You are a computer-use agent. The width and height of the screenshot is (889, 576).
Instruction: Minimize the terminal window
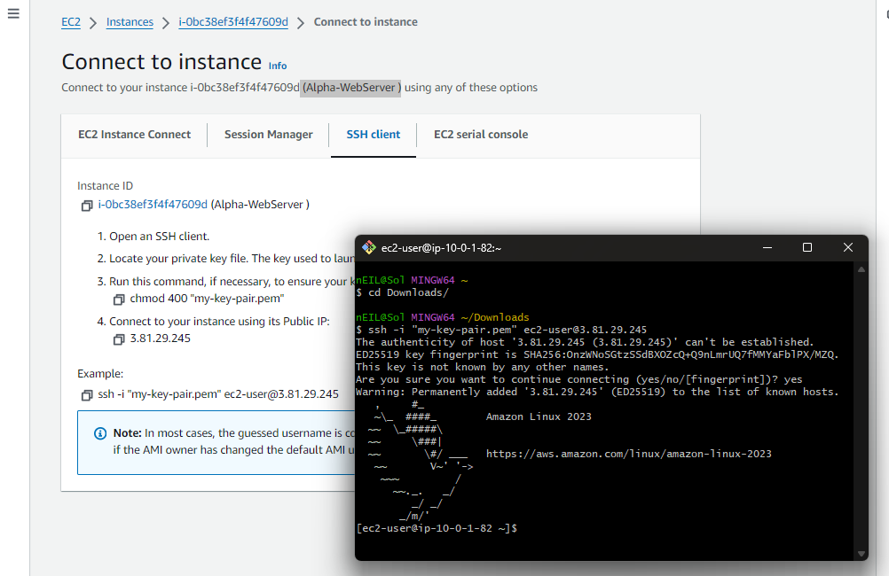tap(767, 247)
